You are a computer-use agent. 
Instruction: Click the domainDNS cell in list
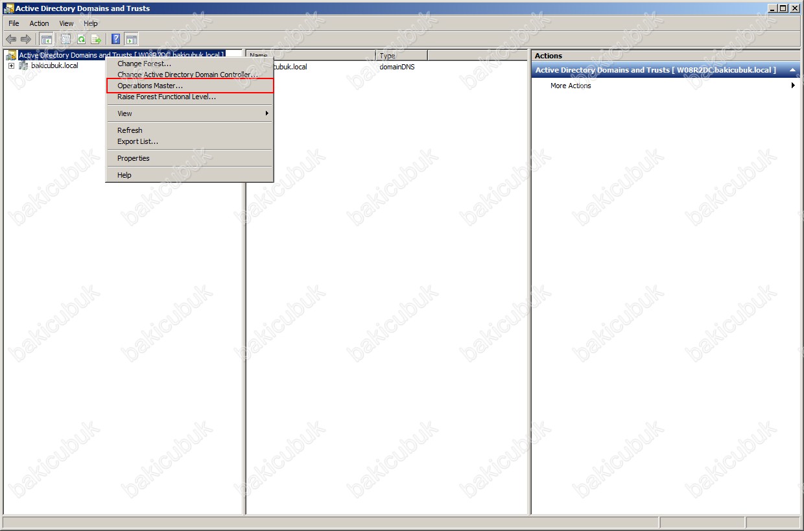397,67
